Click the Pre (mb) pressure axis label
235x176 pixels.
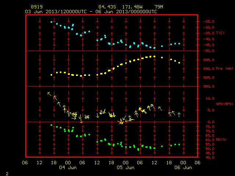pyautogui.click(x=224, y=69)
